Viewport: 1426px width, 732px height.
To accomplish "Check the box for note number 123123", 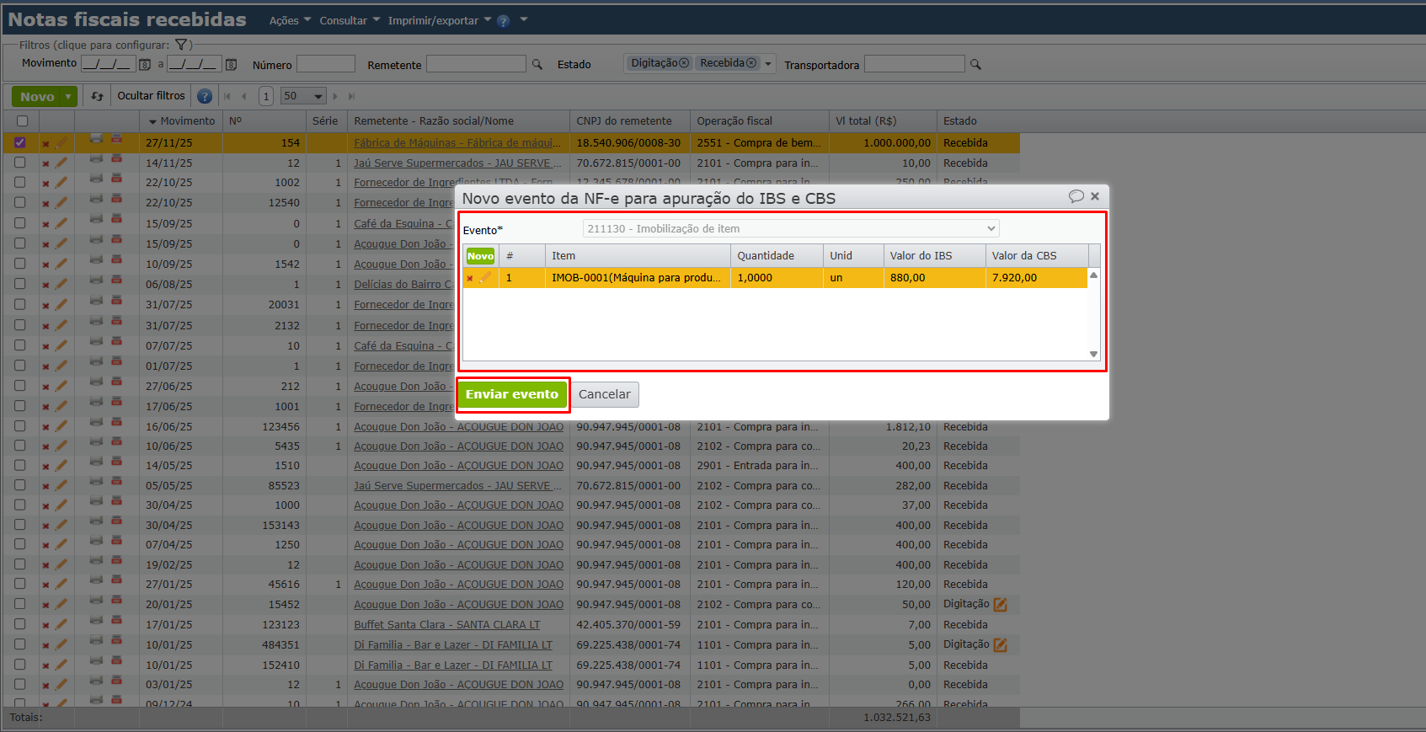I will 20,624.
